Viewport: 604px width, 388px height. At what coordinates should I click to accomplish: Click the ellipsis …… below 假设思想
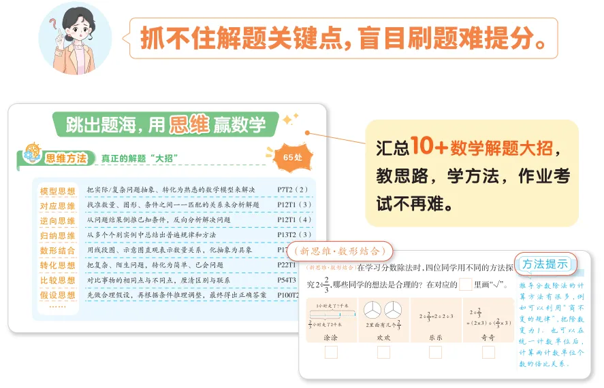pos(57,307)
